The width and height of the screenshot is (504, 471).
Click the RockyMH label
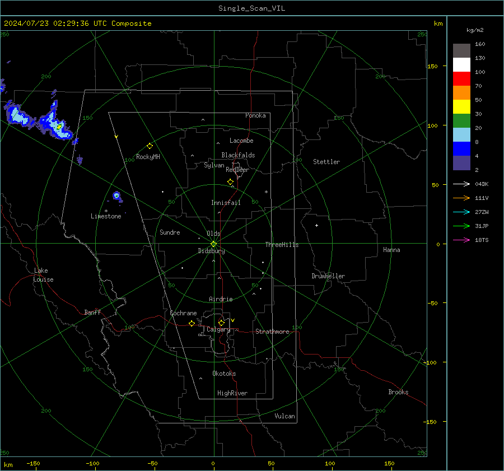click(148, 157)
